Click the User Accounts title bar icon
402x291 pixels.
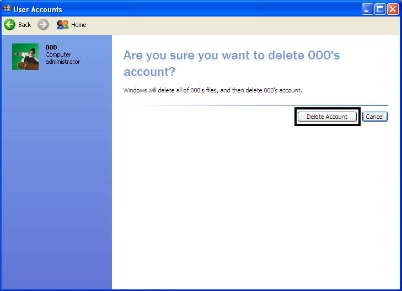[7, 9]
